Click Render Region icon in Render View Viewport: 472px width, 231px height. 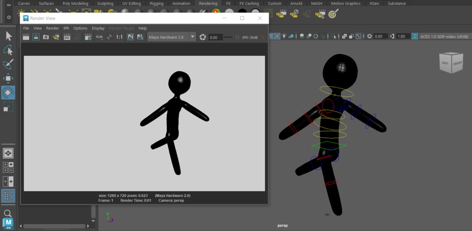click(36, 37)
